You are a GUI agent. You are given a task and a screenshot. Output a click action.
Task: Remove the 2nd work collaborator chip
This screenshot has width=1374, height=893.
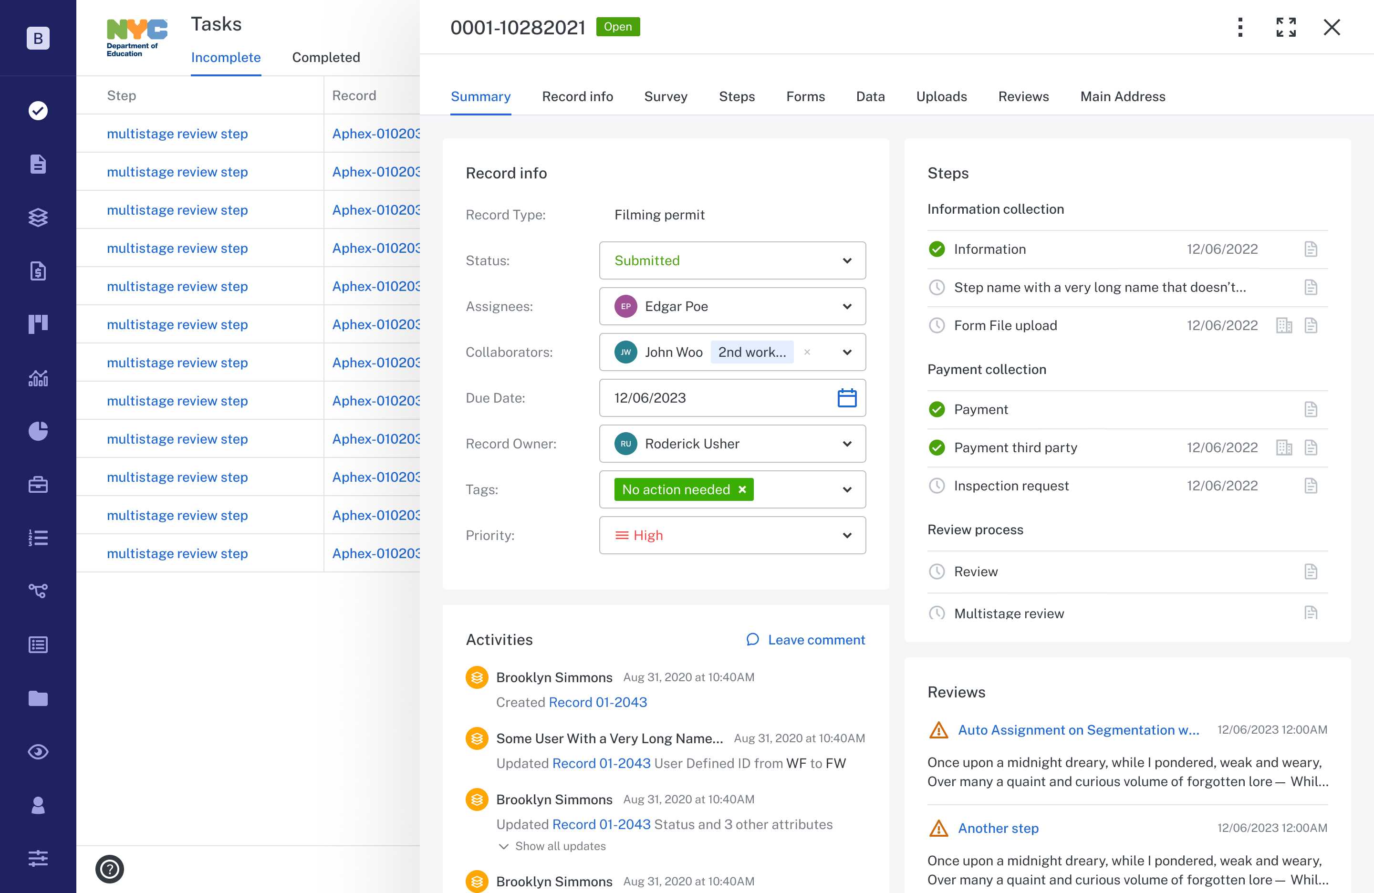[807, 352]
